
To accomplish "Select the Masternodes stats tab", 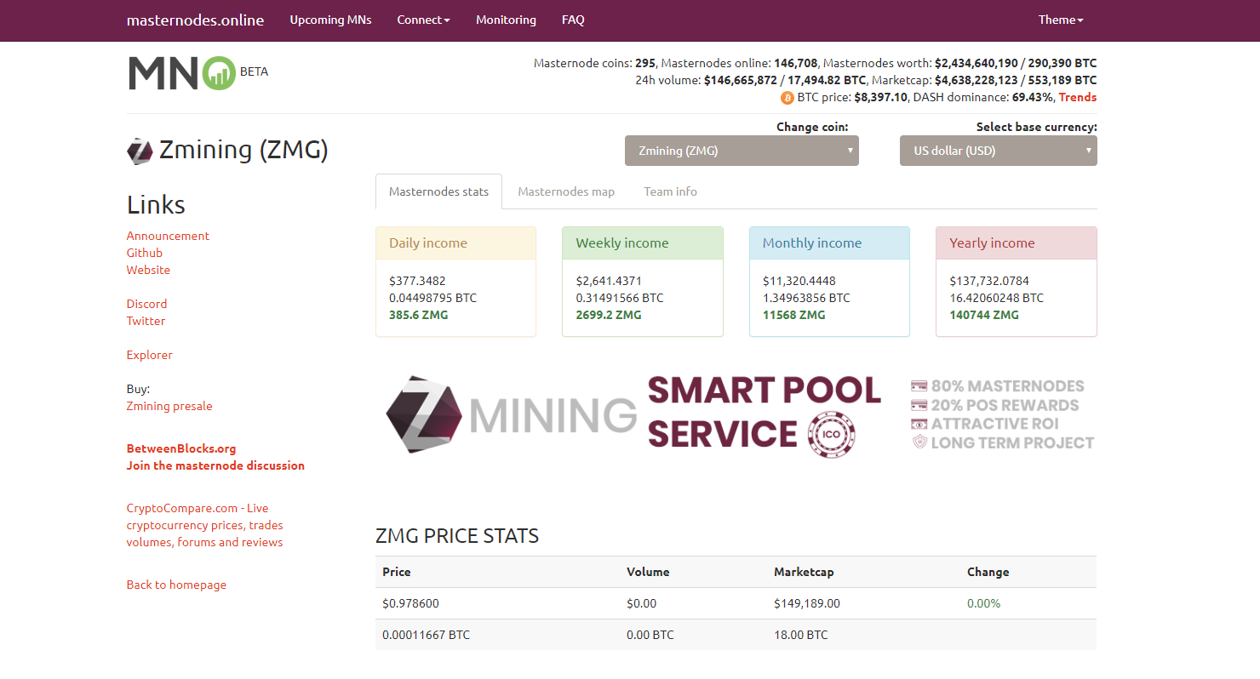I will pyautogui.click(x=438, y=191).
